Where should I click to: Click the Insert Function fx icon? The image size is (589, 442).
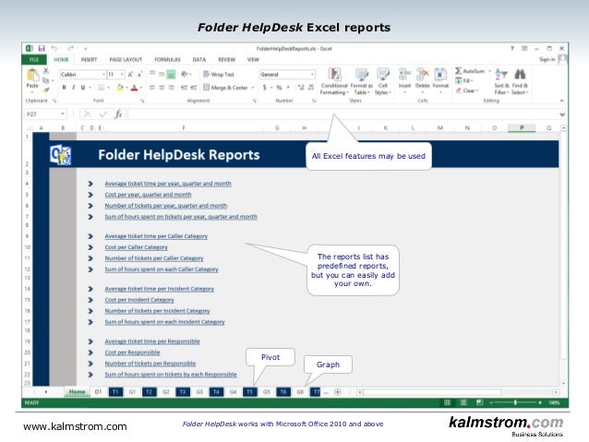118,113
